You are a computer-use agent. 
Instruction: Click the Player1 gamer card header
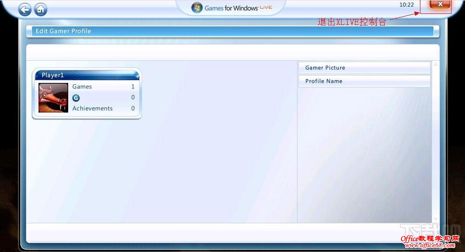tap(87, 75)
